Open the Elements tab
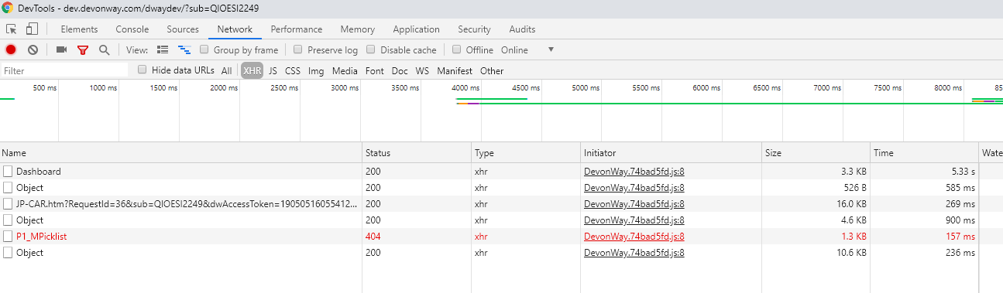The width and height of the screenshot is (1003, 293). coord(79,29)
